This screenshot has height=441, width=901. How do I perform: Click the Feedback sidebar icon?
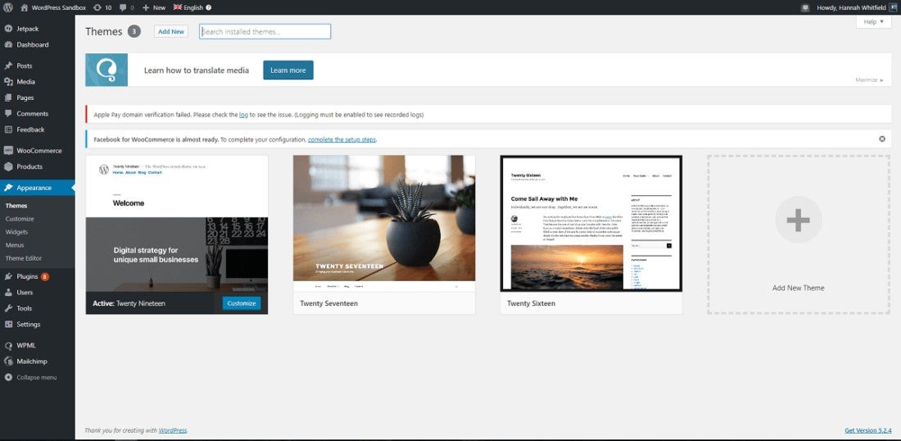8,130
